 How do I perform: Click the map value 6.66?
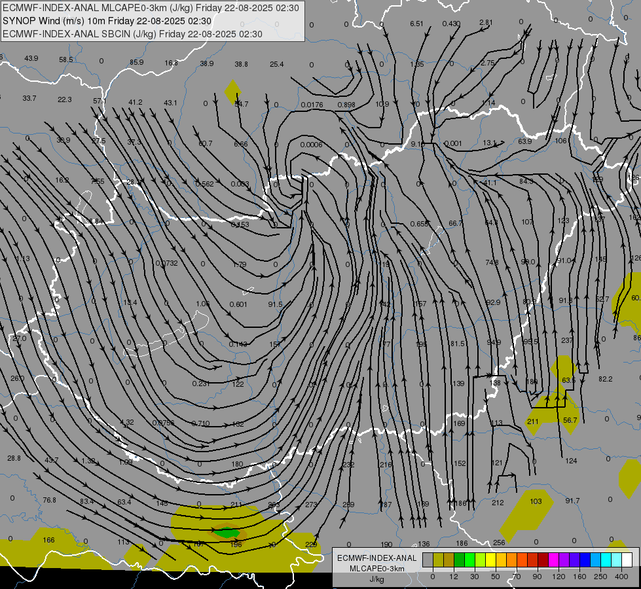tap(241, 144)
